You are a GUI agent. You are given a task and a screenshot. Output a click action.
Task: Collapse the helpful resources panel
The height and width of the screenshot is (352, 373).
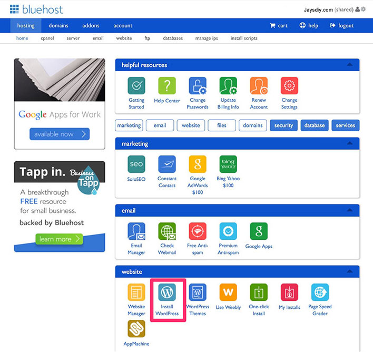[349, 65]
